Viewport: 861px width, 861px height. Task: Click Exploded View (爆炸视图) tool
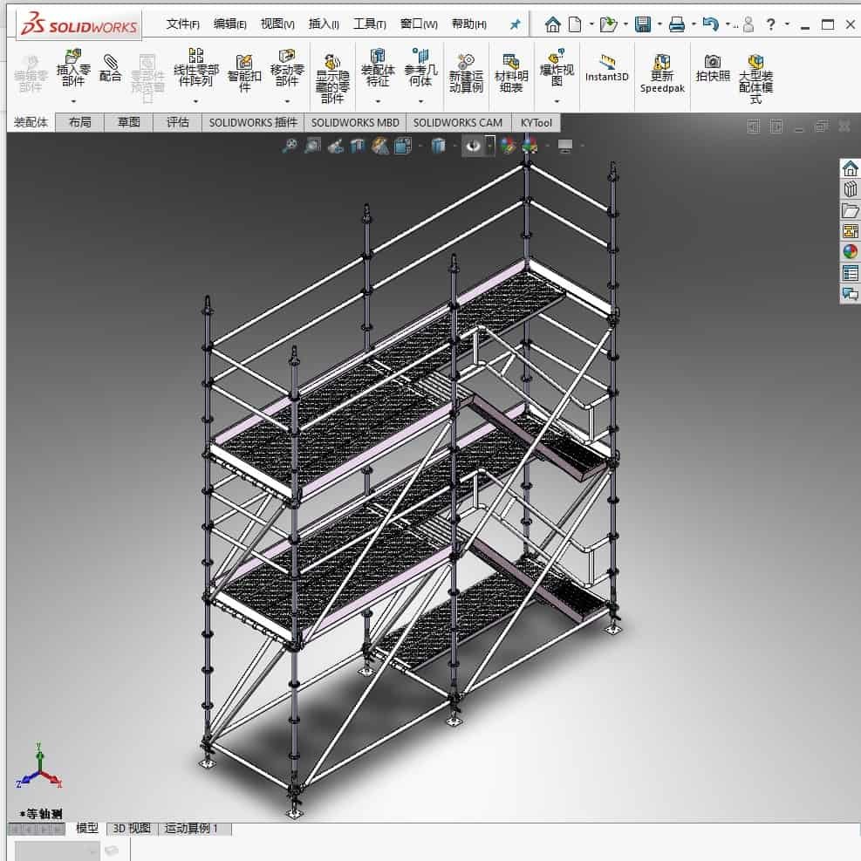[557, 68]
